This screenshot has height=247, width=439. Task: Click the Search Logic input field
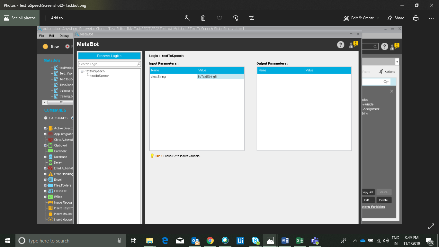(107, 64)
